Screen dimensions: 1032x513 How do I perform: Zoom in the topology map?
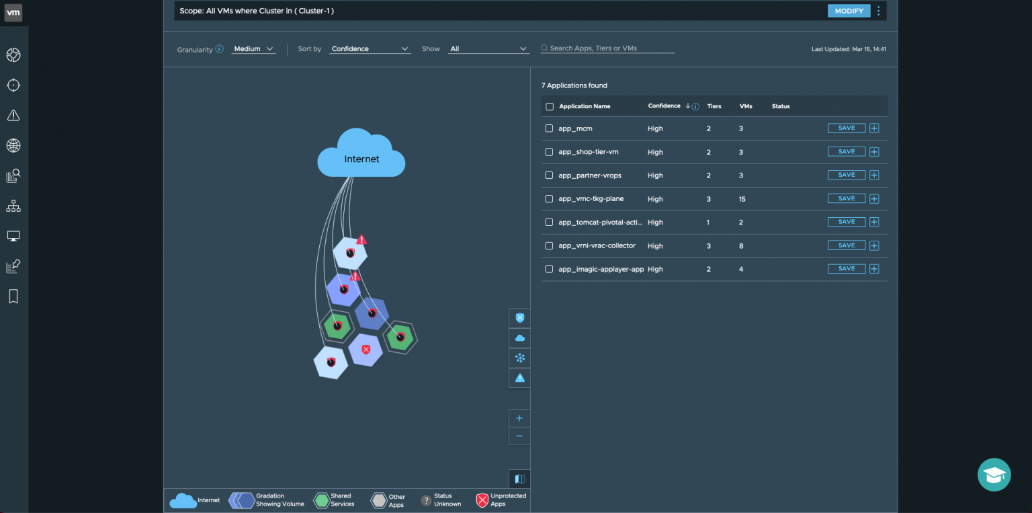[x=519, y=418]
